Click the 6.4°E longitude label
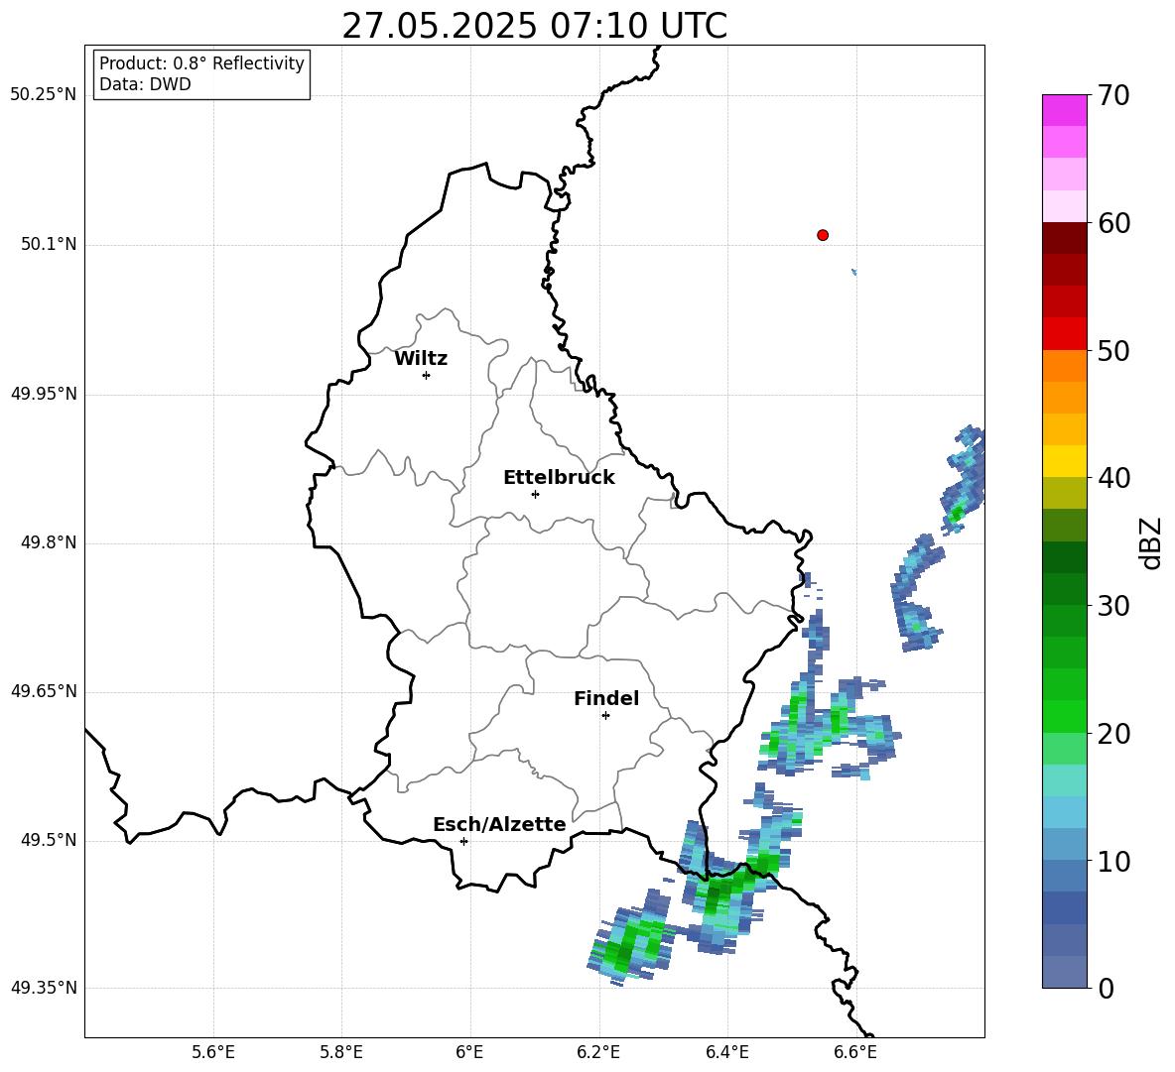The image size is (1175, 1072). click(x=726, y=1052)
